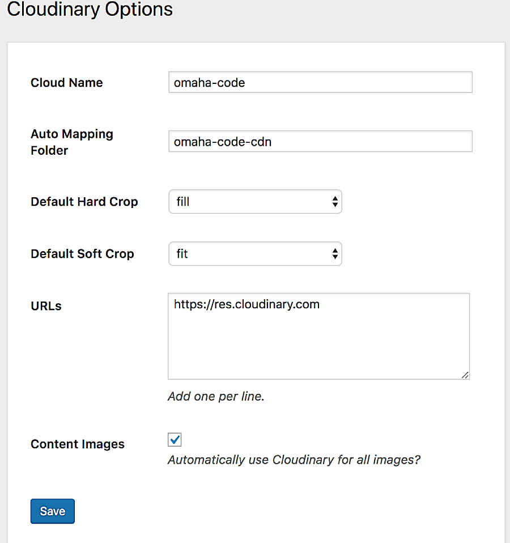This screenshot has height=543, width=510.
Task: Click the Default Soft Crop label
Action: 82,253
